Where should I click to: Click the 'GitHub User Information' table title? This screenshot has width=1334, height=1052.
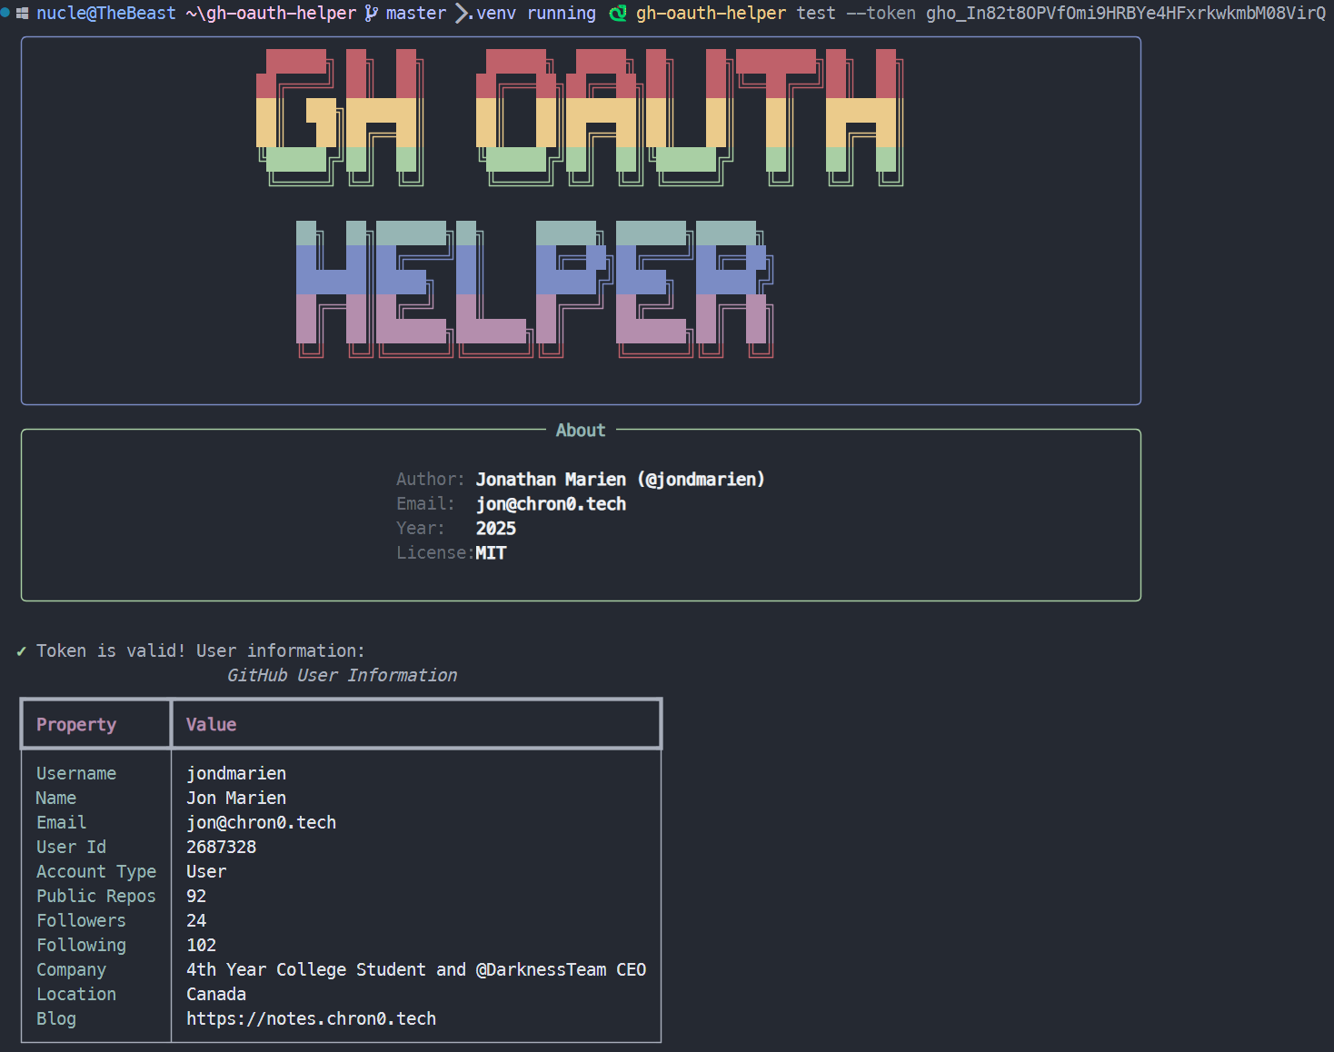342,676
